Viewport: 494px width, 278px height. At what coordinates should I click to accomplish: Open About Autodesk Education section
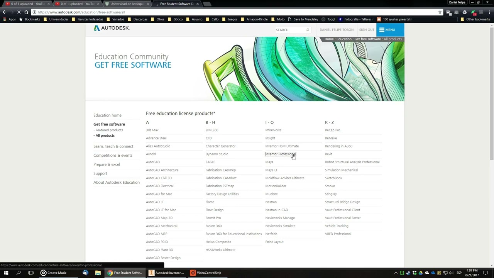(117, 182)
